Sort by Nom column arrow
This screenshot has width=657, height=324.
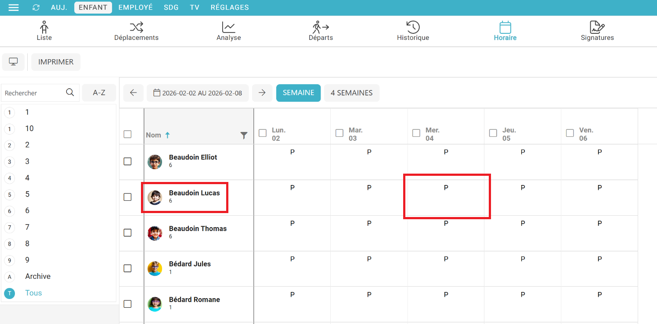pos(167,135)
